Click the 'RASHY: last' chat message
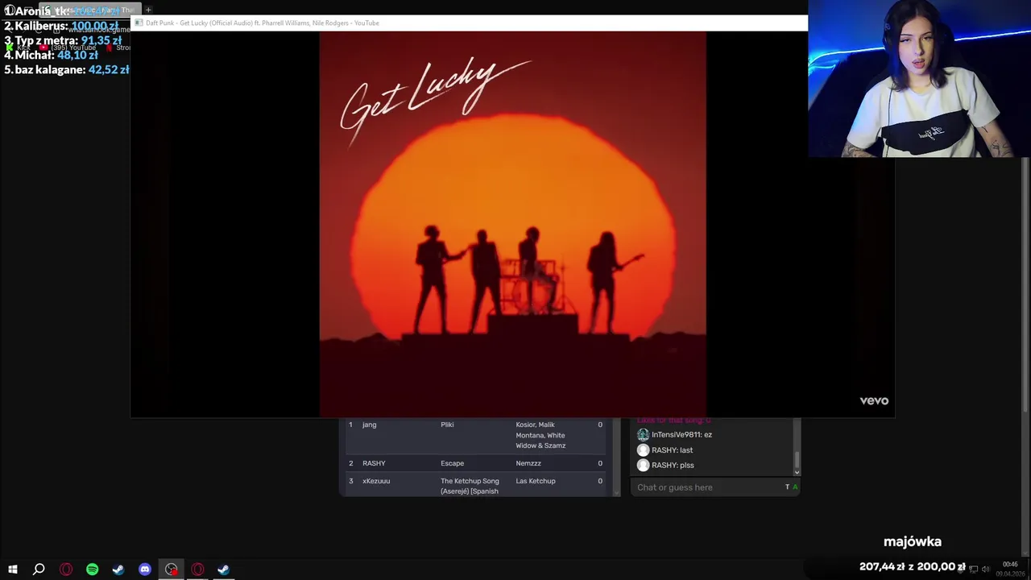 click(x=672, y=450)
